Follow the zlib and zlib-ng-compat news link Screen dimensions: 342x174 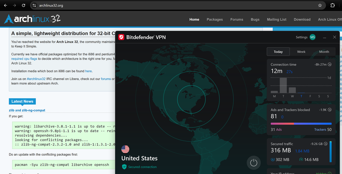27,110
